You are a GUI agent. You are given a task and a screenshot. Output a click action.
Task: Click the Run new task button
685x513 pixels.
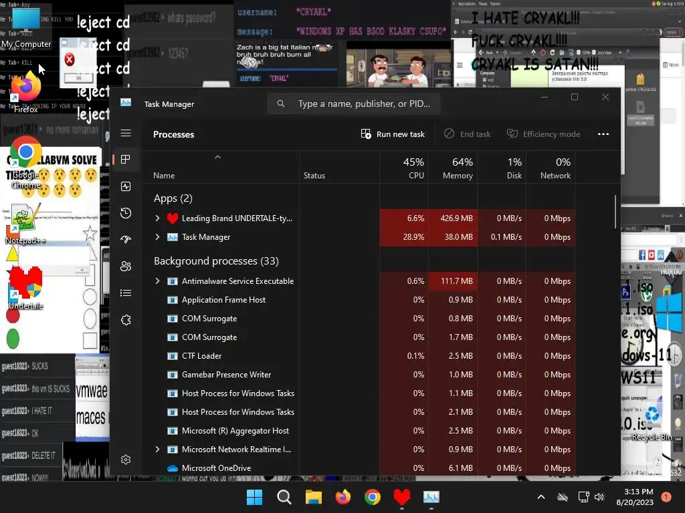393,134
